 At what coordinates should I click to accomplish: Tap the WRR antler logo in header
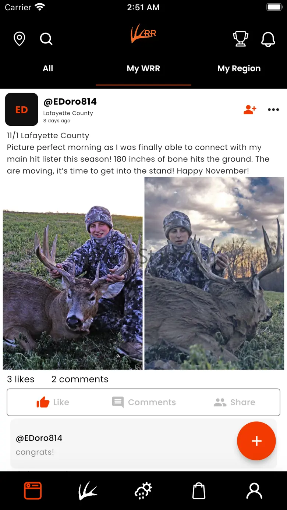point(143,33)
